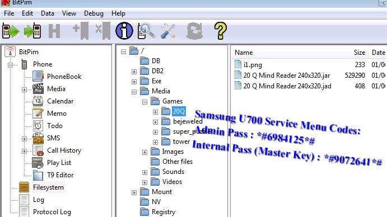The width and height of the screenshot is (387, 217).
Task: Expand the Videos folder
Action: (144, 183)
